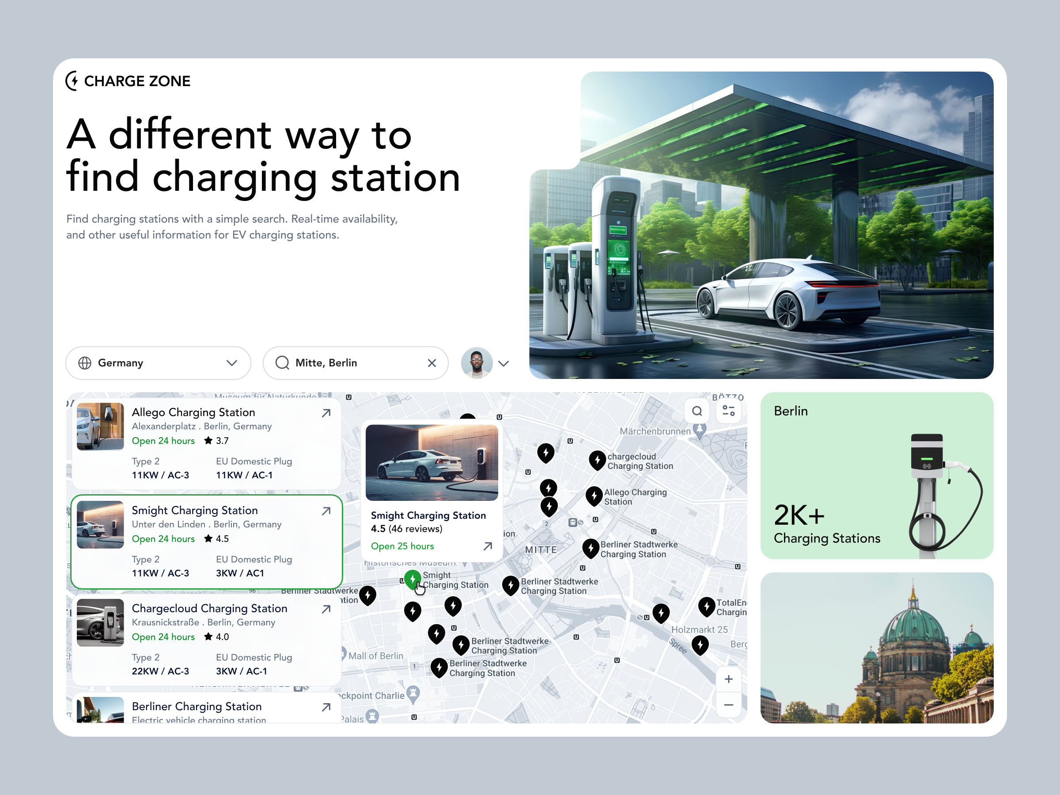Click the Checkpoint Charlie landmark pin
1060x795 pixels.
[x=413, y=693]
